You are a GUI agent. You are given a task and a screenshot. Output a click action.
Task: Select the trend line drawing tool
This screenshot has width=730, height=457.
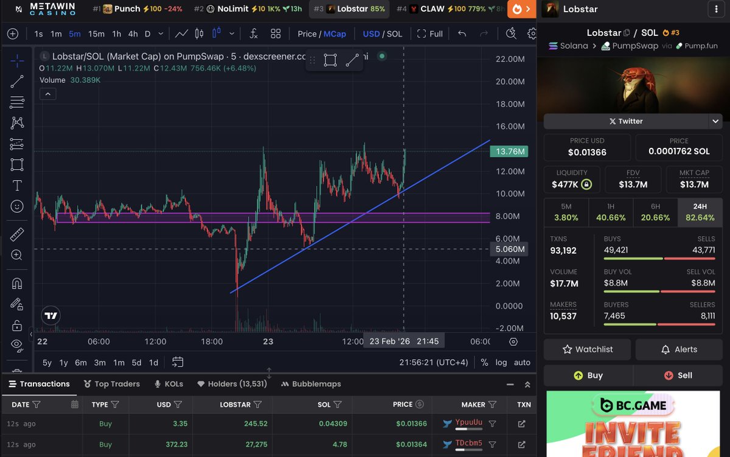click(x=17, y=81)
